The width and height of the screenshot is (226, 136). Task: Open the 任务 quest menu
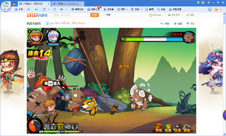pos(177,128)
